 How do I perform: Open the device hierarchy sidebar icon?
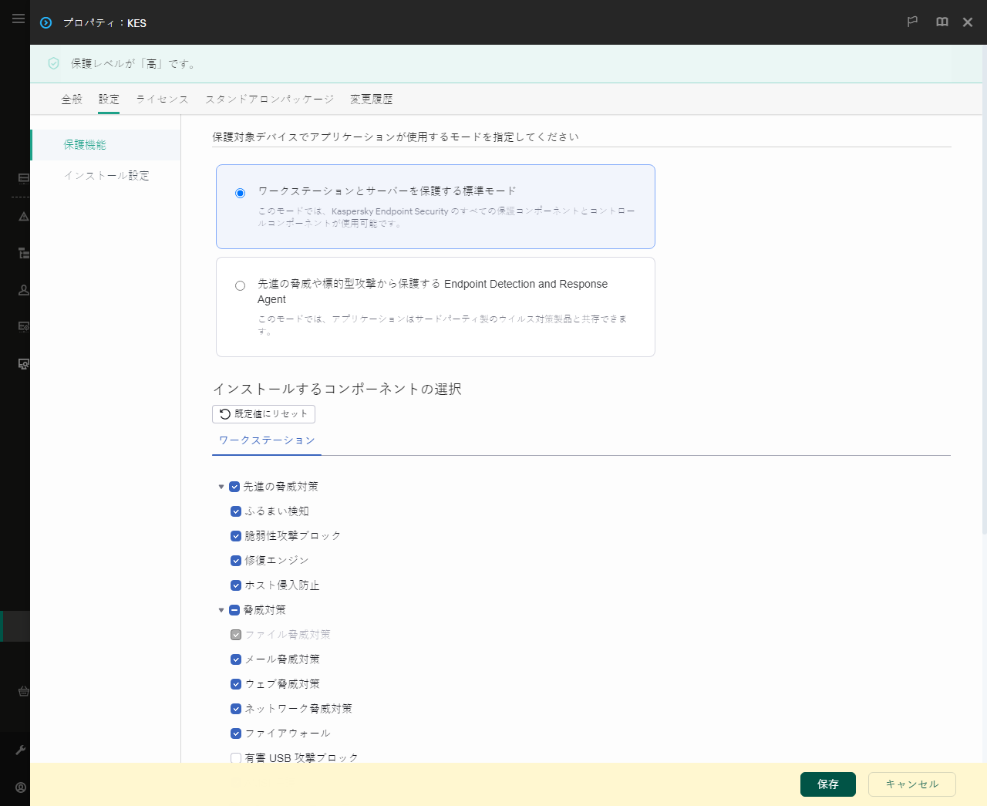tap(24, 253)
